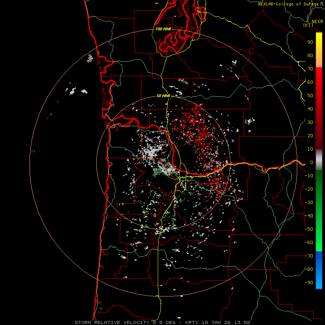Click the 20 knot label on the scale
Image resolution: width=325 pixels, height=325 pixels.
point(310,136)
